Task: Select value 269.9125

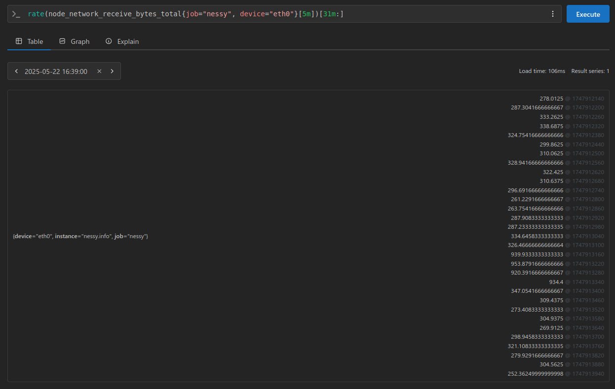Action: point(551,328)
